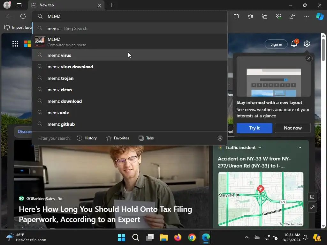
Task: Click the Refresh page icon
Action: (23, 16)
